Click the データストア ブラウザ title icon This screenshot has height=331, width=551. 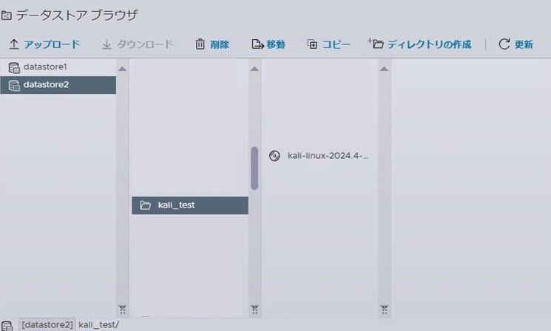(7, 16)
